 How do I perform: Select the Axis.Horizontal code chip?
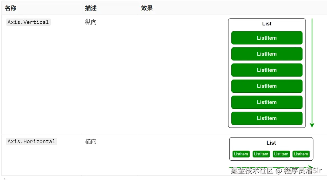click(31, 141)
